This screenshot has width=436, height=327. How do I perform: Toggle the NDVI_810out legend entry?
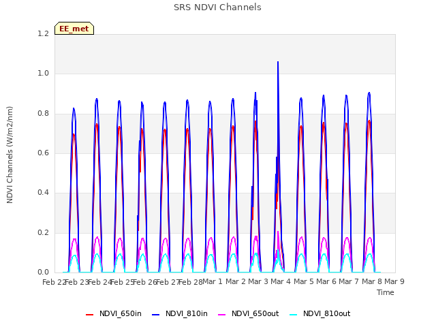click(x=320, y=313)
